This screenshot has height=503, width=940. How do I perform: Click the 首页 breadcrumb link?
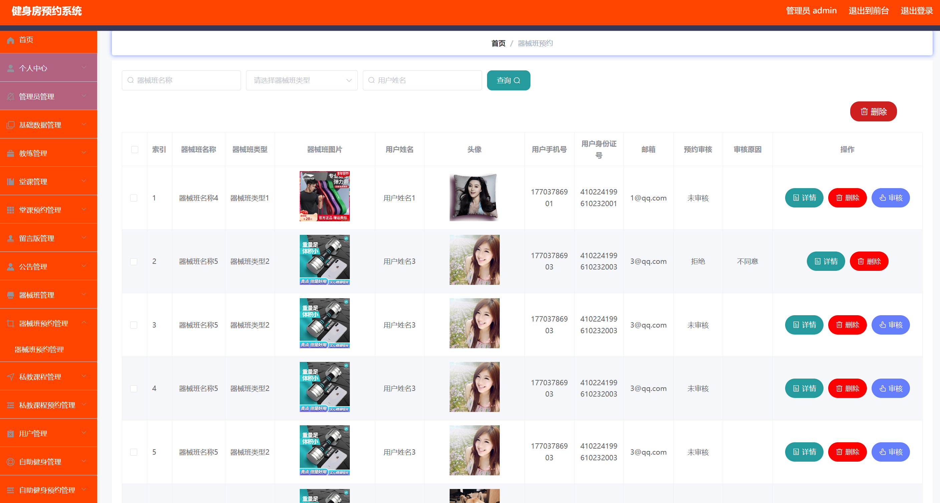[x=498, y=43]
